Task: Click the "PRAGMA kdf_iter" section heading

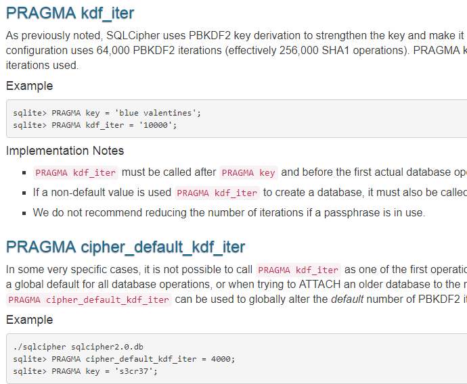Action: (70, 12)
